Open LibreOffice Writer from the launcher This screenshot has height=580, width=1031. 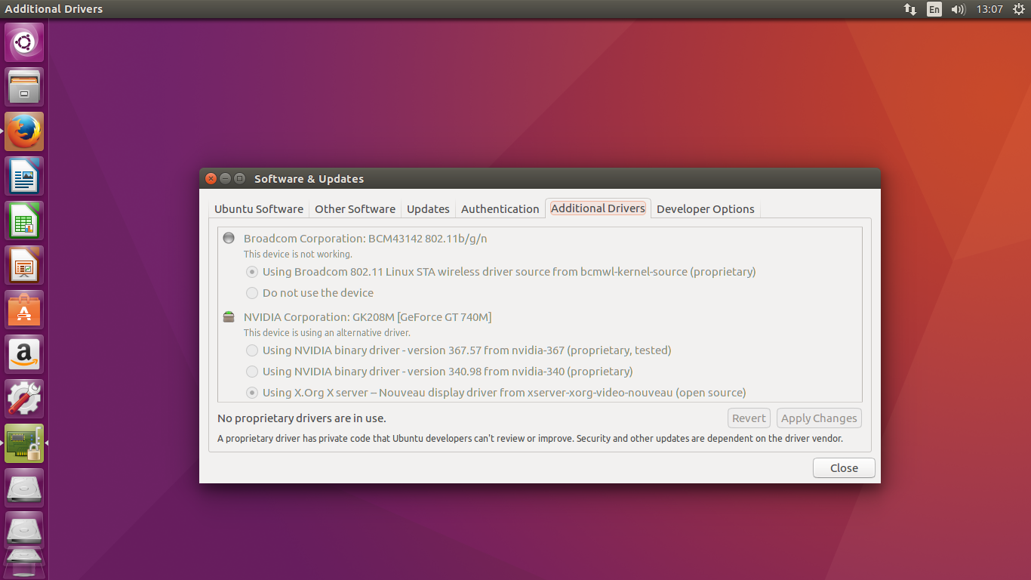[x=24, y=176]
